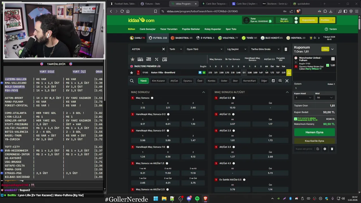Click the browser home icon
This screenshot has height=203, width=361.
click(x=128, y=11)
